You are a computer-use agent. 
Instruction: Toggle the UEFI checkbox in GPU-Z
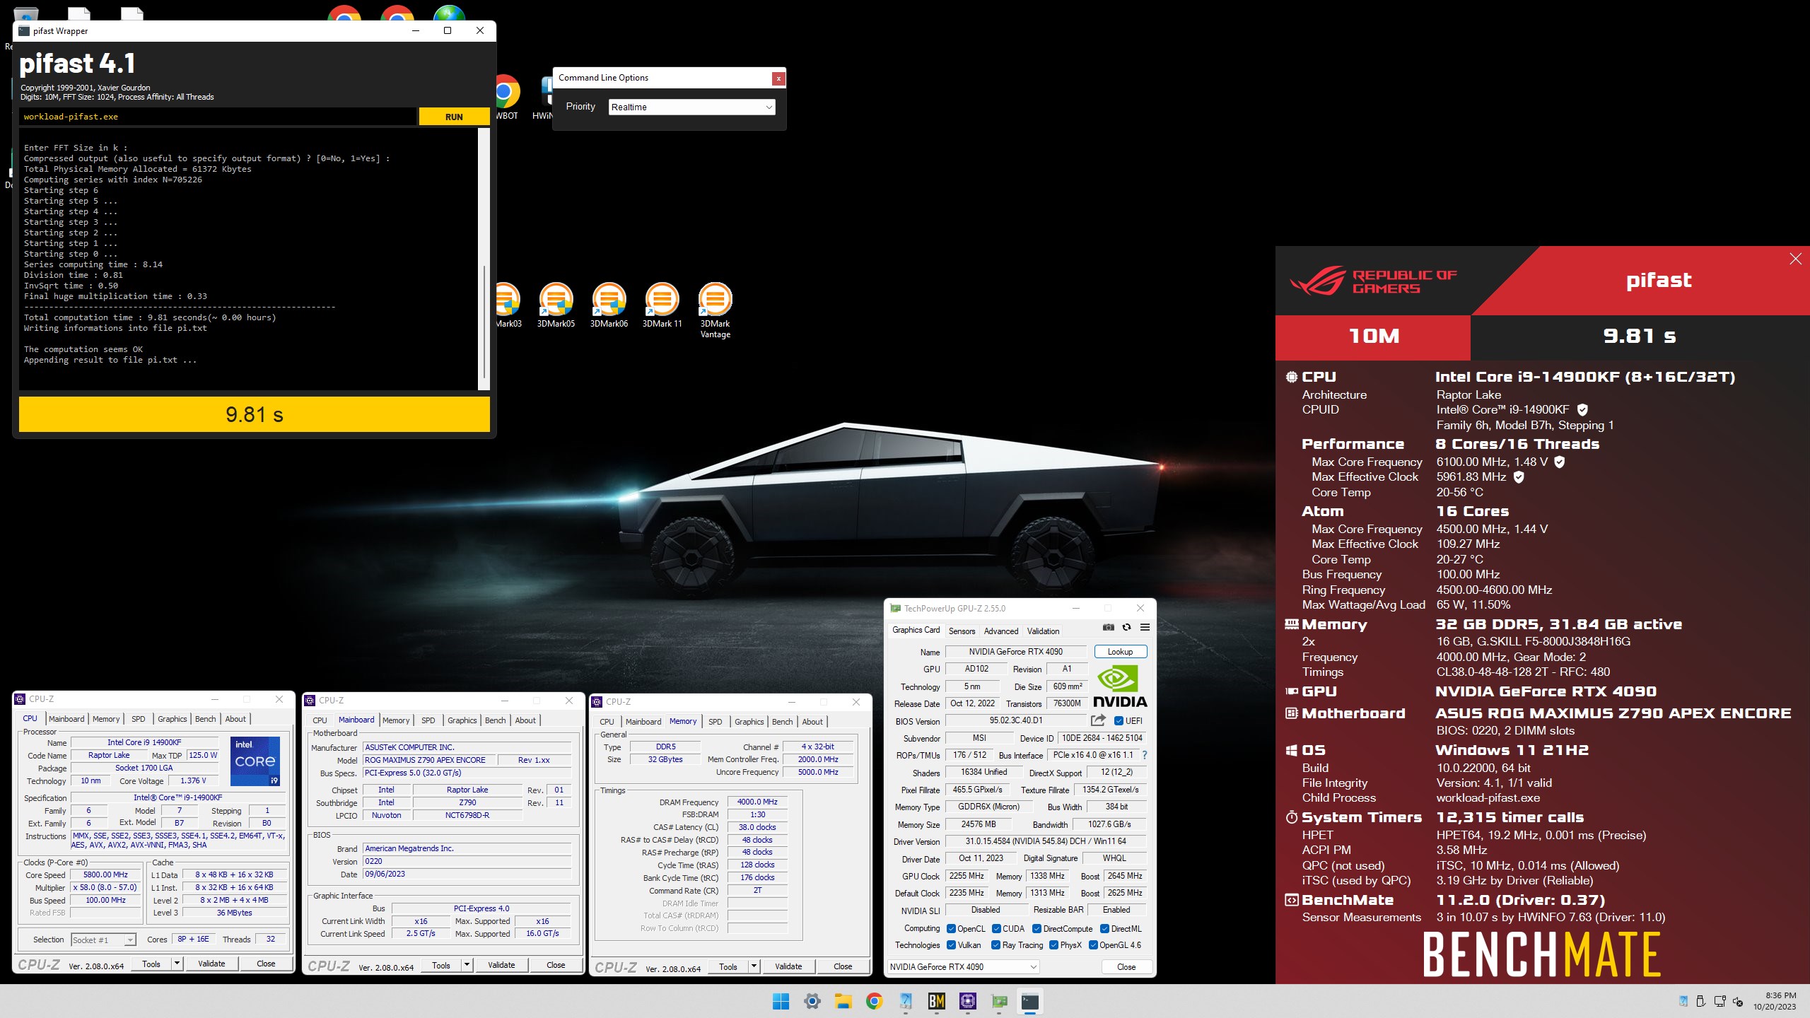1119,721
